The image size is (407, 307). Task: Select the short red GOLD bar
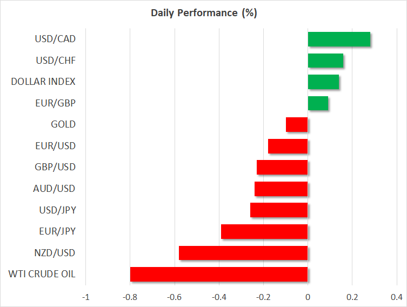click(x=297, y=125)
